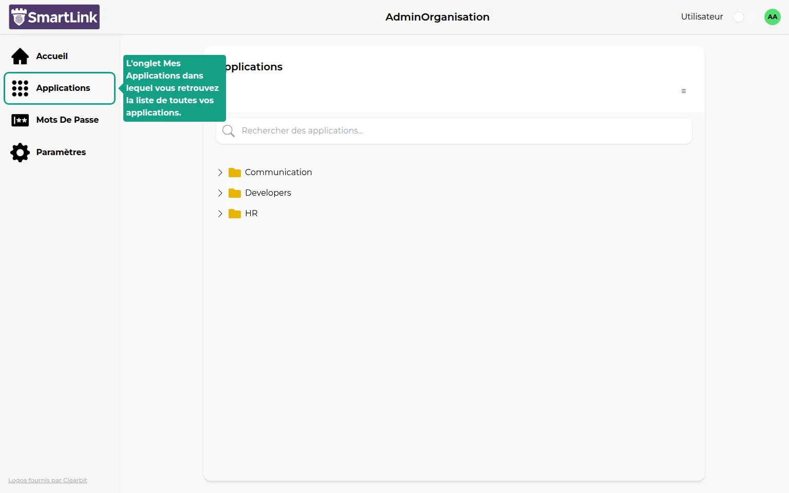The width and height of the screenshot is (789, 493).
Task: Click the Mots De Passe password icon
Action: [x=20, y=120]
